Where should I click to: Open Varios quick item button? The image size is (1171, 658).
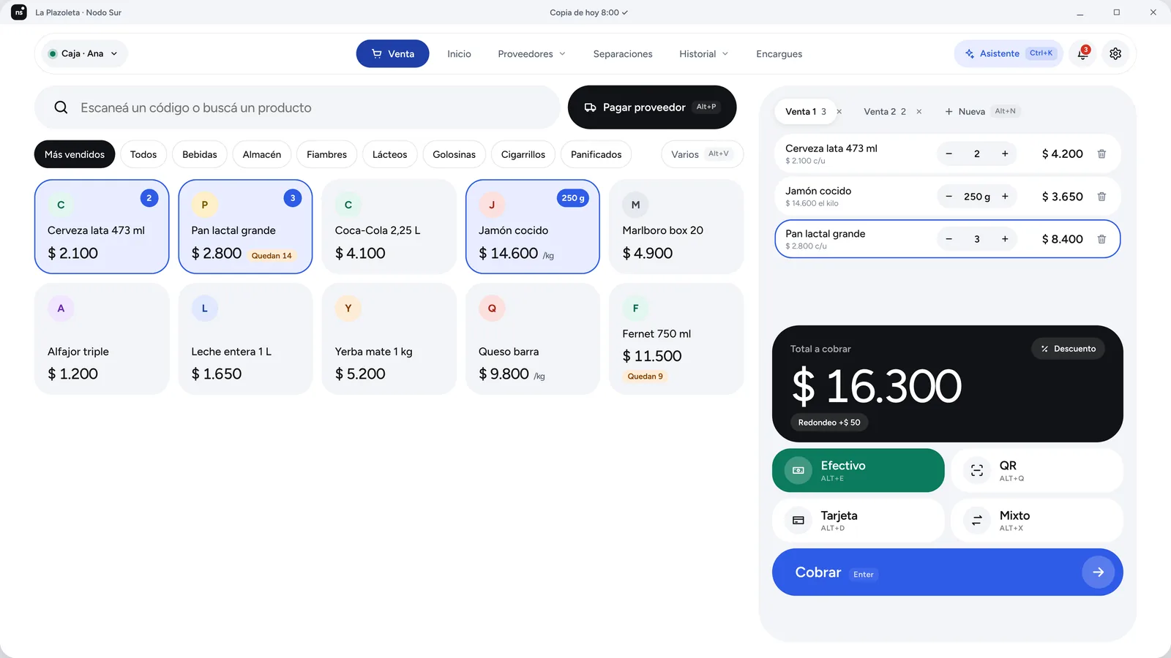click(702, 154)
